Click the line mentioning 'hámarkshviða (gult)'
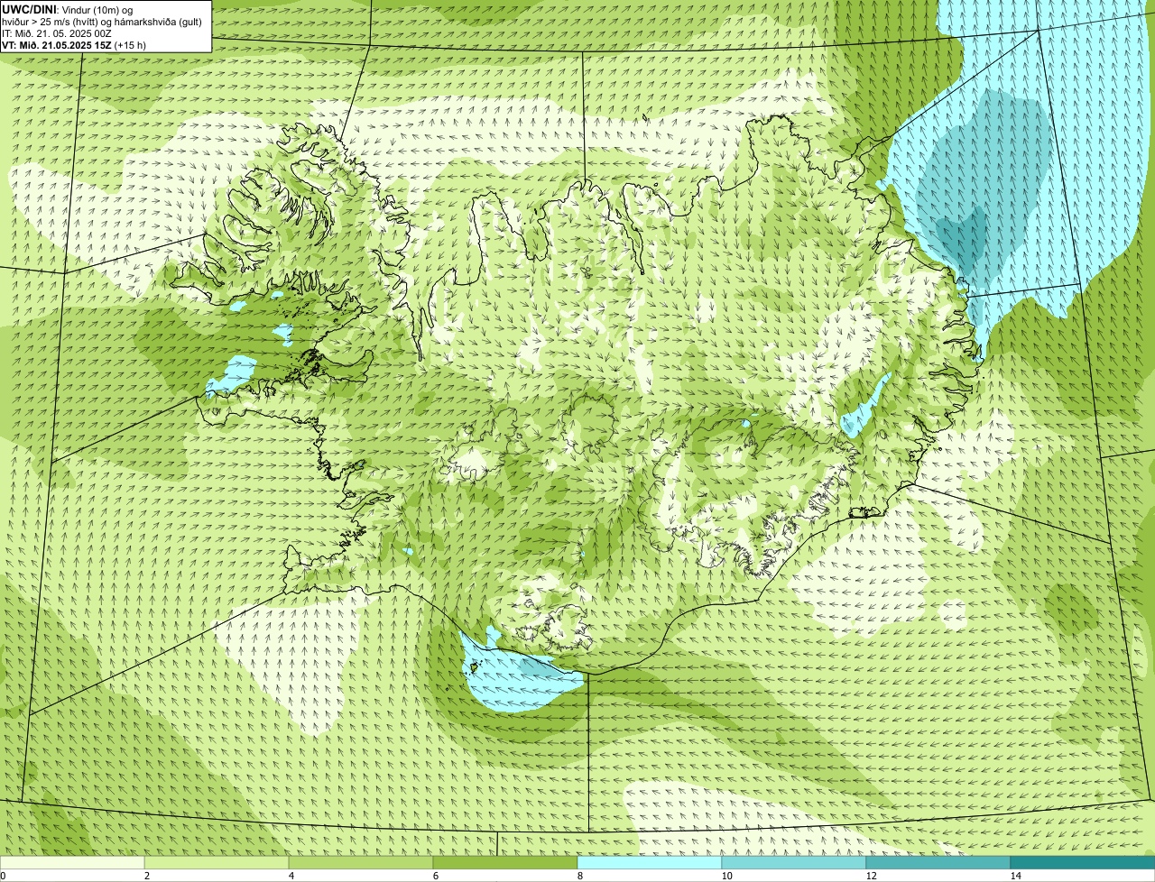The image size is (1155, 882). point(102,21)
